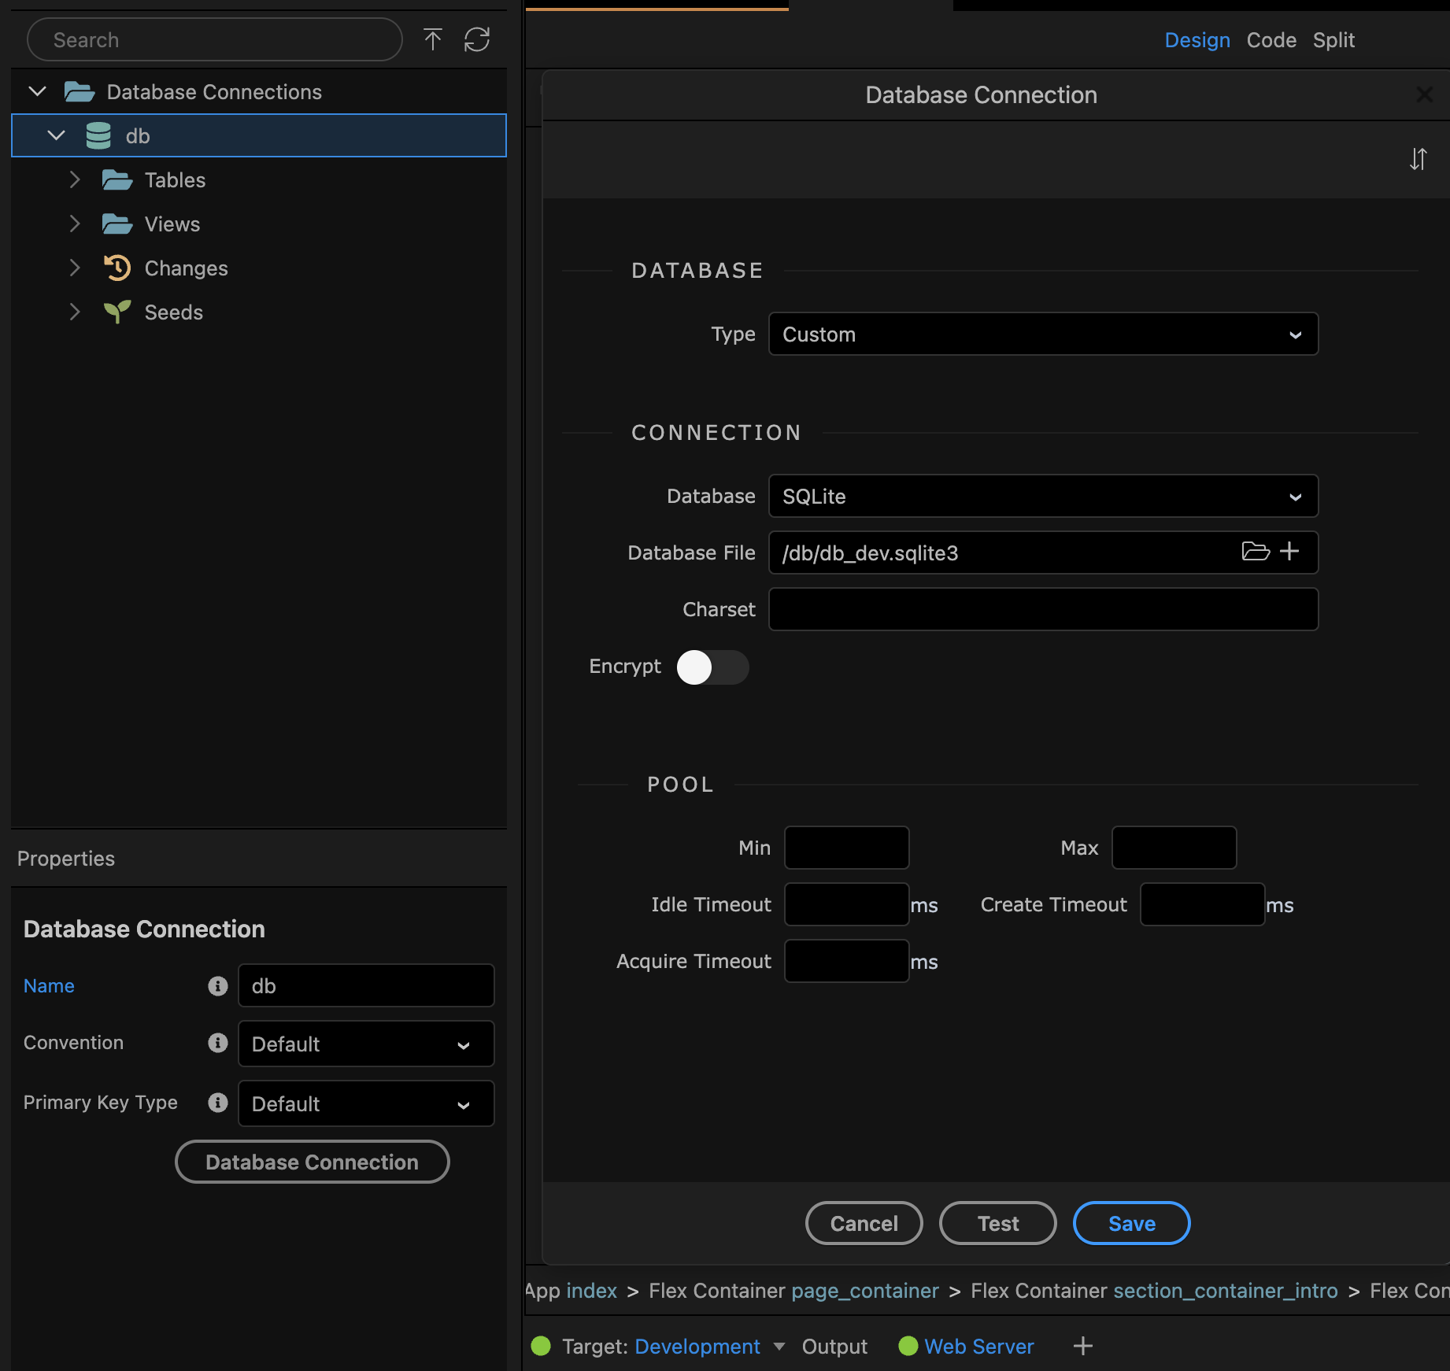Save the database connection

coord(1131,1224)
